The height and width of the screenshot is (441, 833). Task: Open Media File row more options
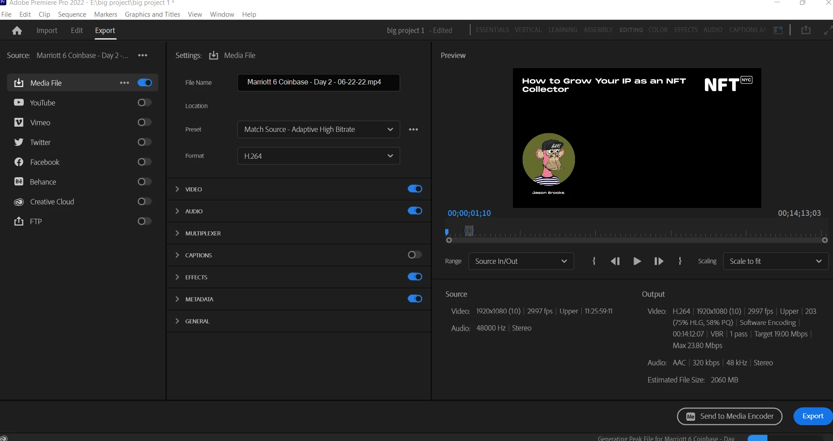pyautogui.click(x=125, y=83)
